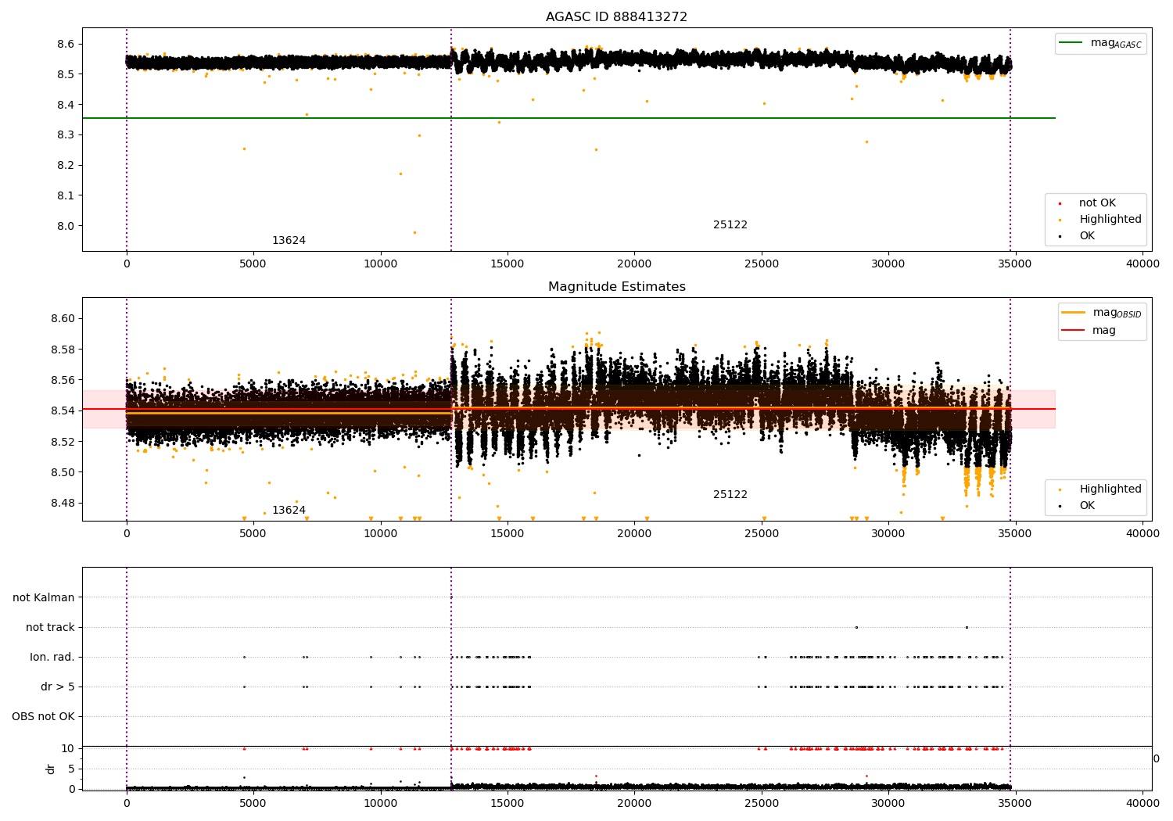This screenshot has height=821, width=1173.
Task: Click the green line sample in the mag AGASC legend
Action: (x=1071, y=43)
